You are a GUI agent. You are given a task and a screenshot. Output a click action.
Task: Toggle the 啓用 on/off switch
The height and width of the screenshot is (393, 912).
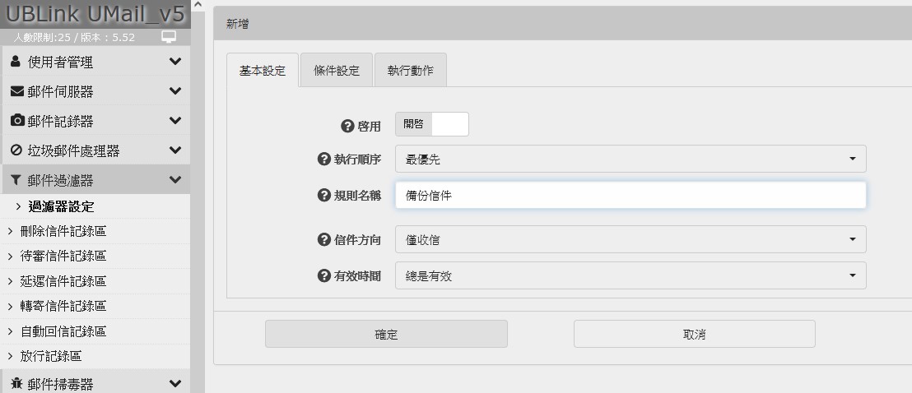click(432, 124)
